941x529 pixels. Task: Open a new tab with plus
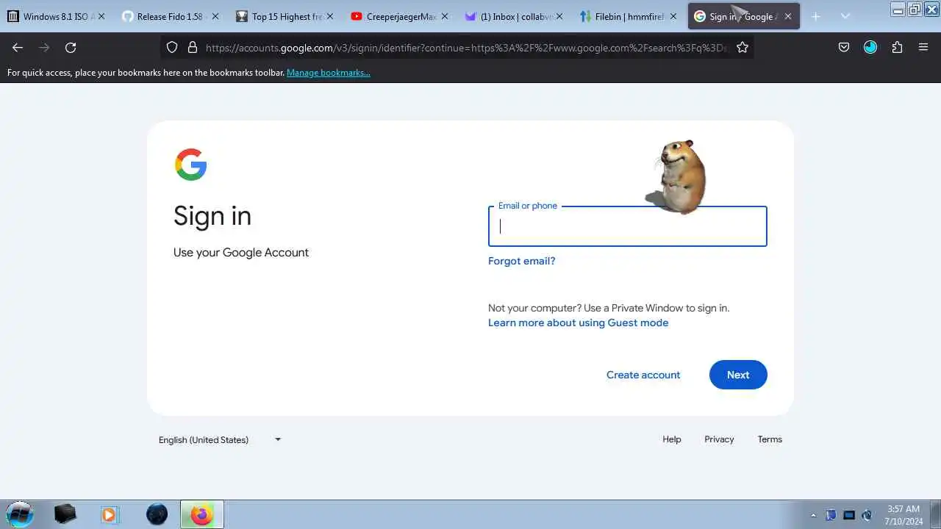pyautogui.click(x=815, y=16)
